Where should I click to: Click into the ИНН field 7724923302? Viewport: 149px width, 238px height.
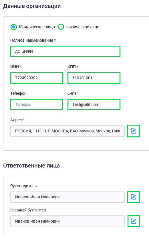click(37, 78)
